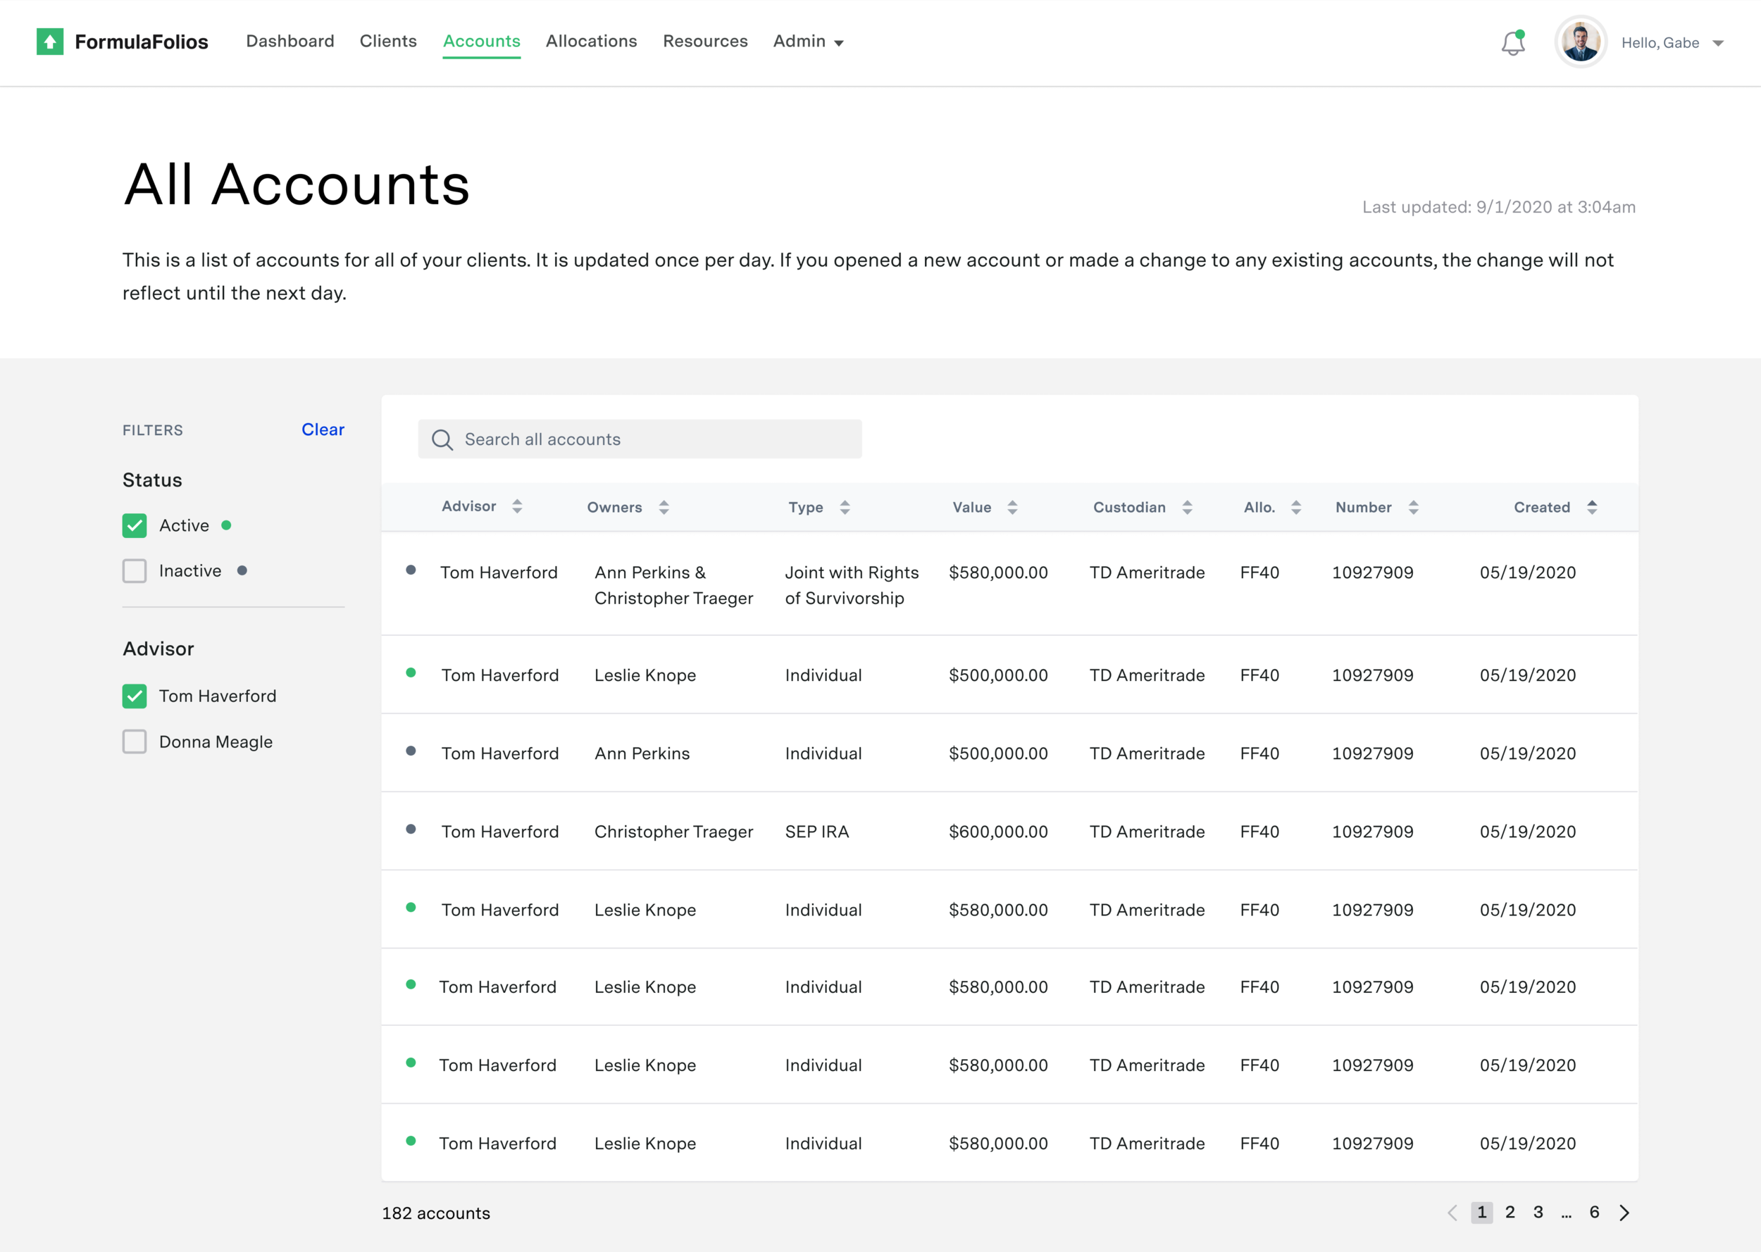Screen dimensions: 1761x1252
Task: Click the search magnifier icon
Action: coord(442,439)
